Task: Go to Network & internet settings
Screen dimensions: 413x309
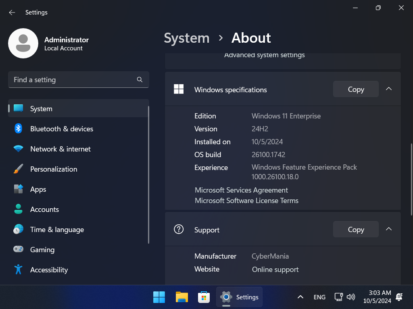Action: (79, 149)
